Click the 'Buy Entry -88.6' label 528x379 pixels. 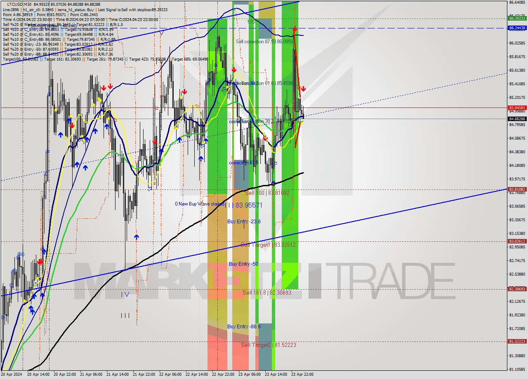(244, 327)
